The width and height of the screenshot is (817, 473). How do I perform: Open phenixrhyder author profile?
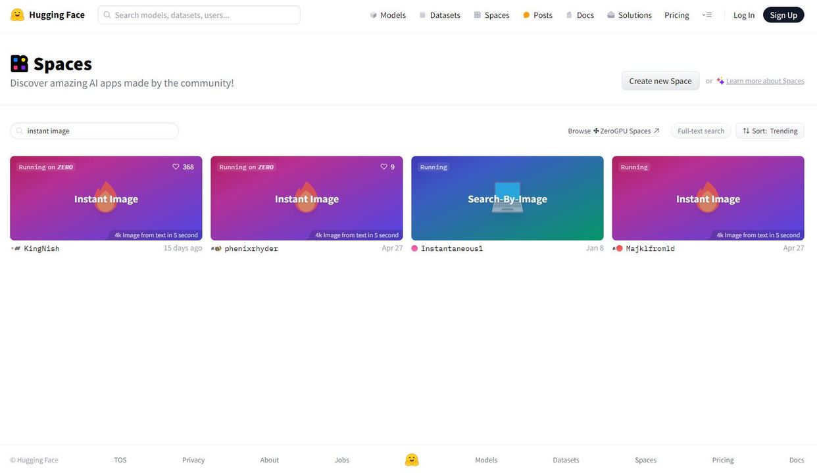click(x=251, y=248)
